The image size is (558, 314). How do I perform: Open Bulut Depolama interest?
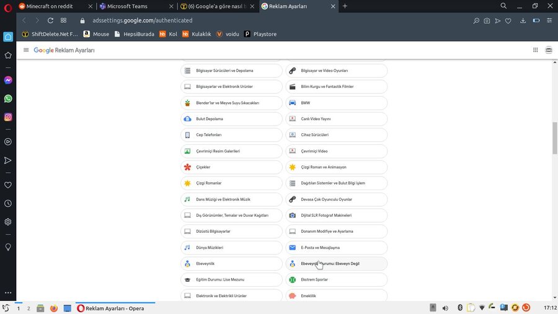231,119
